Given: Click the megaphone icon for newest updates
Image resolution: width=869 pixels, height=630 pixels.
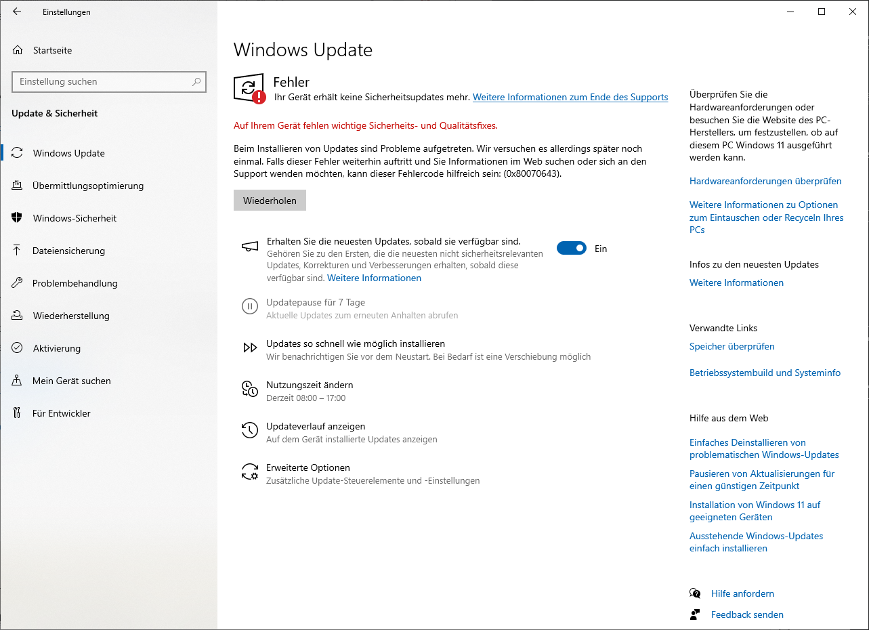Looking at the screenshot, I should pos(250,247).
